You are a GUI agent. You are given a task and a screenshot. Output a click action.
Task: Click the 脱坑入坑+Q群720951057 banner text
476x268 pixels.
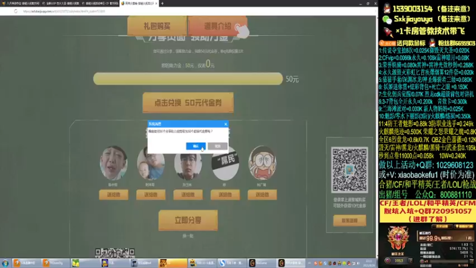[x=427, y=211]
